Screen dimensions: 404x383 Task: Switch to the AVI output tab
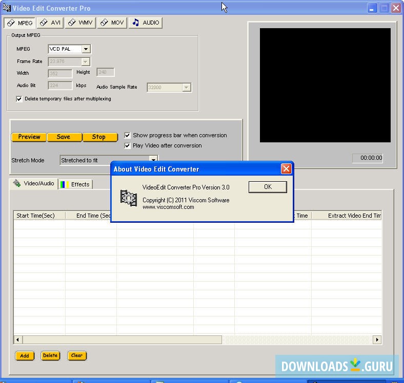[50, 23]
